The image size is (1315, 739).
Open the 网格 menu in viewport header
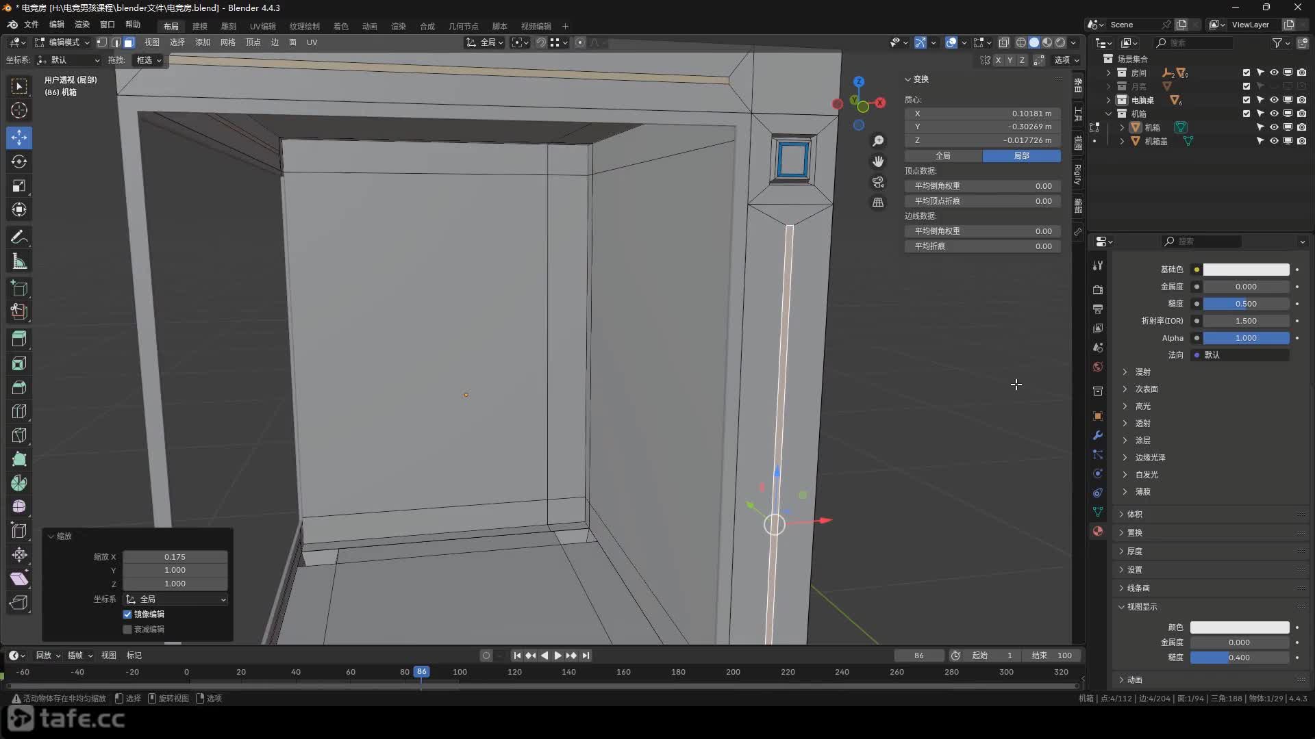point(227,42)
